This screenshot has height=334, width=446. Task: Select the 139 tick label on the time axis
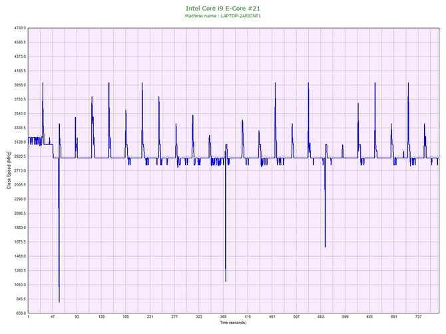[101, 317]
